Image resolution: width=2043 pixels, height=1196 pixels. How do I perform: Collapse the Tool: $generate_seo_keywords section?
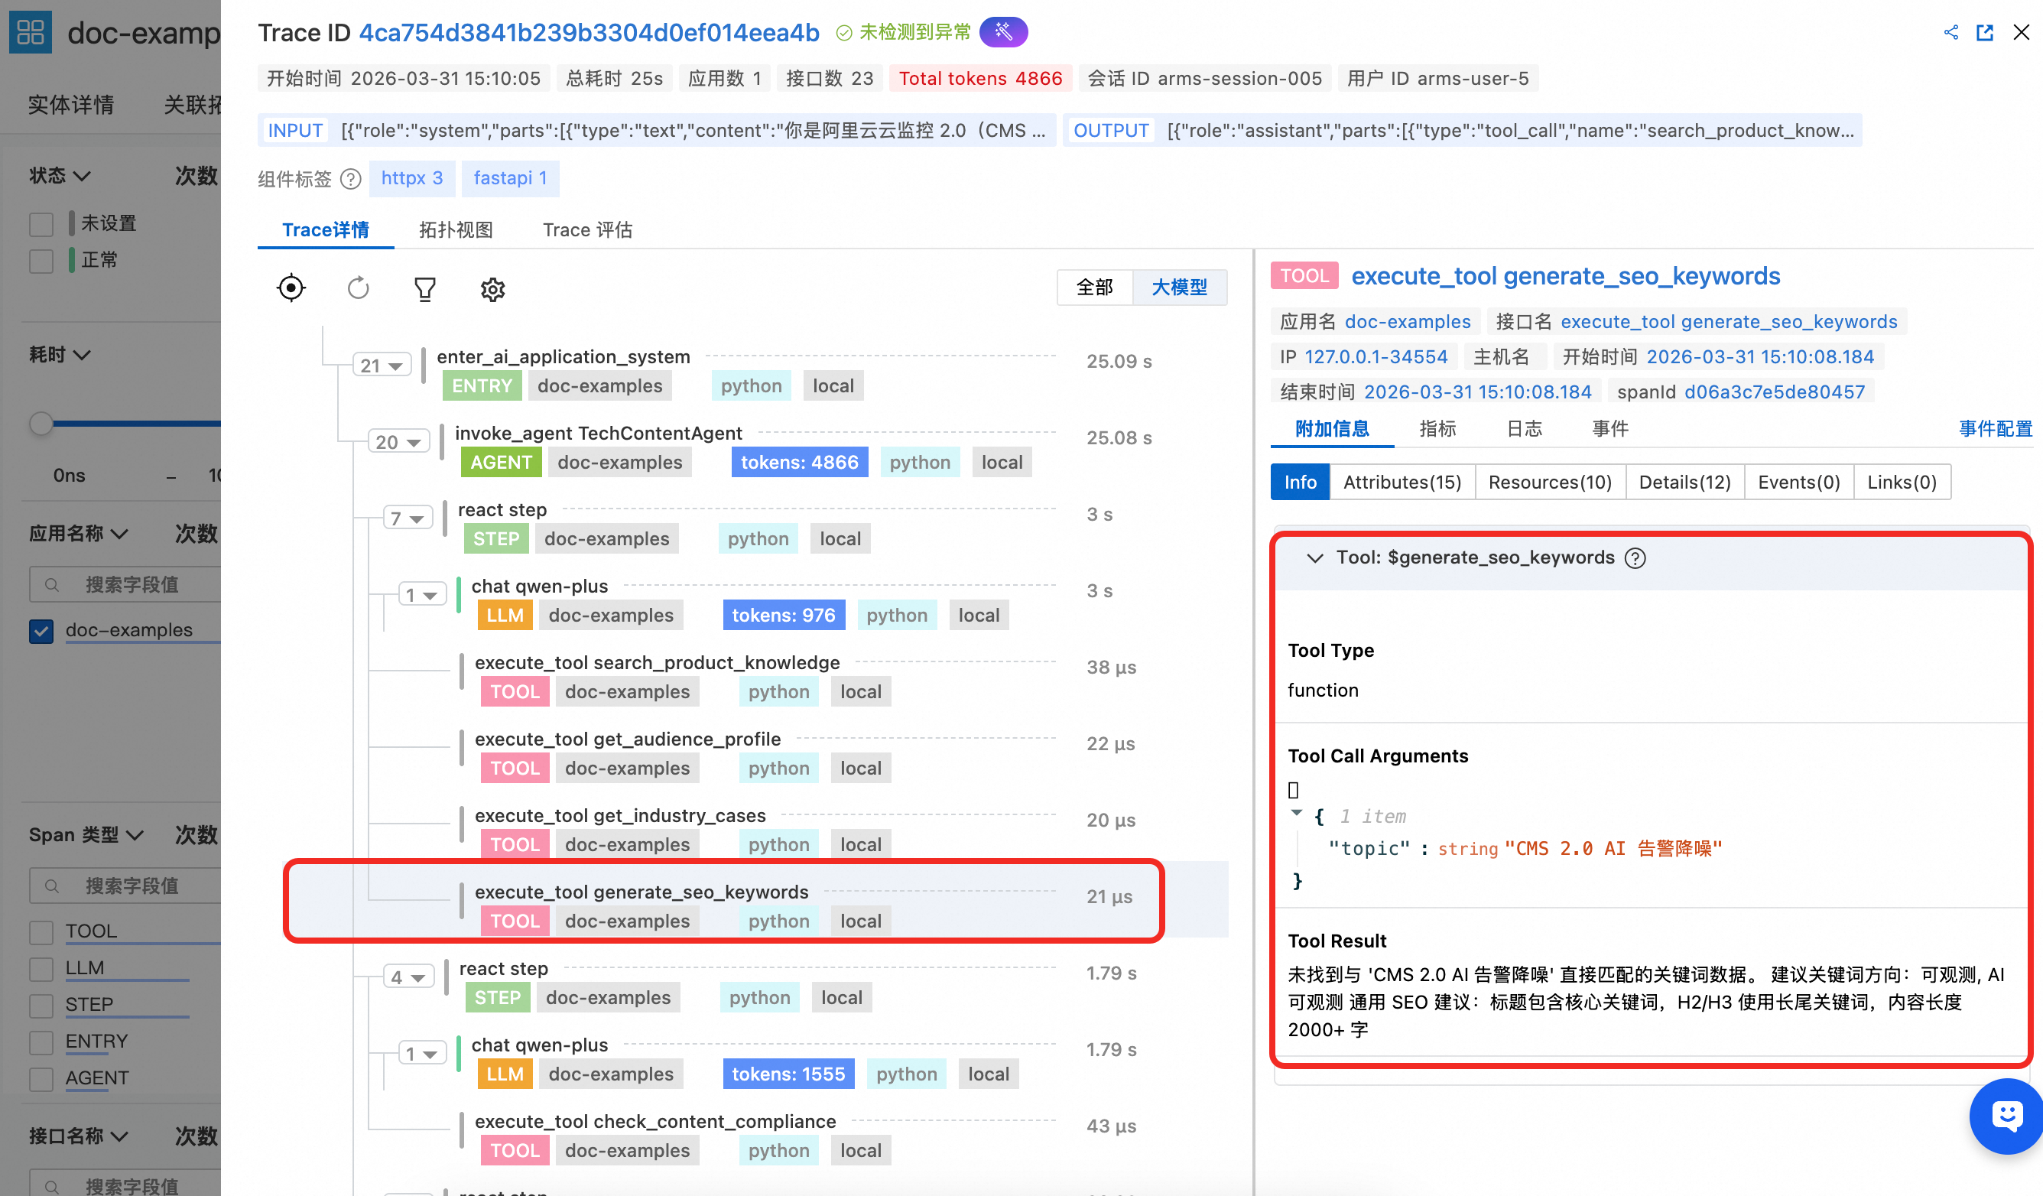coord(1315,558)
